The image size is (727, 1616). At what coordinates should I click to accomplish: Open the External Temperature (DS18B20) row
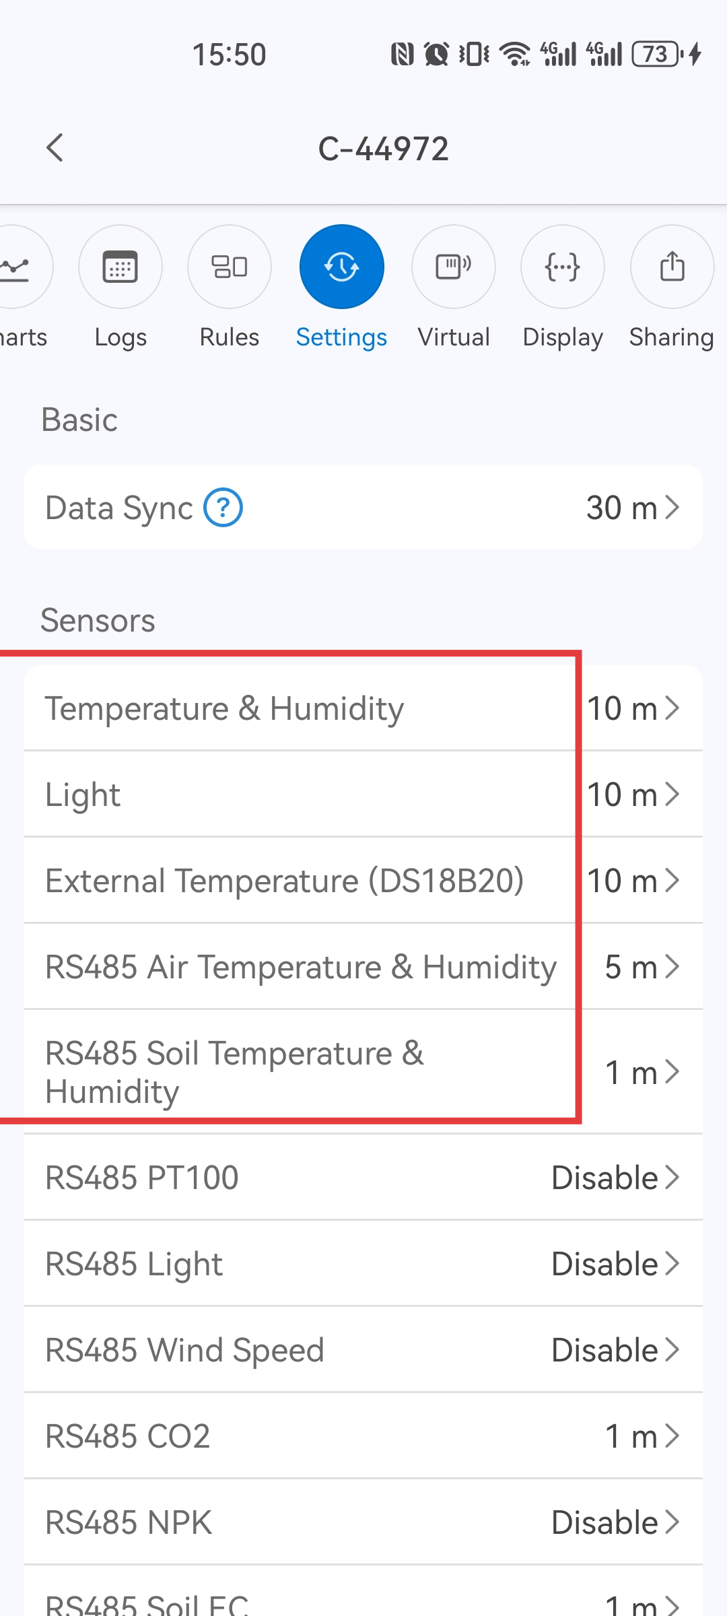[x=363, y=880]
